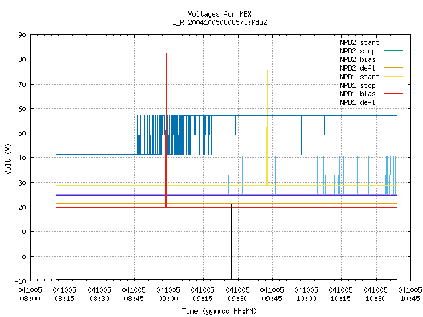Click the x-axis tick label 10:30

click(376, 299)
